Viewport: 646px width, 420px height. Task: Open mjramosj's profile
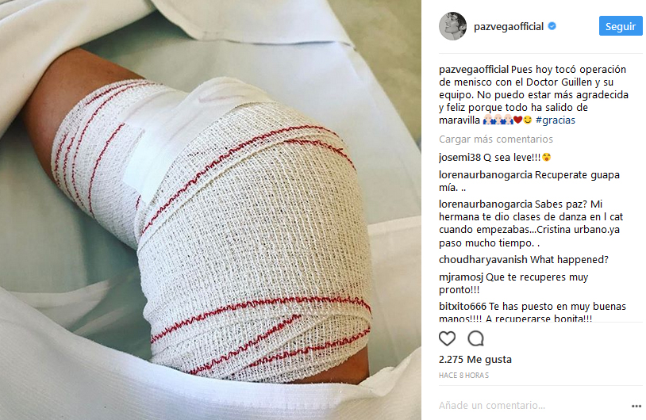[461, 277]
